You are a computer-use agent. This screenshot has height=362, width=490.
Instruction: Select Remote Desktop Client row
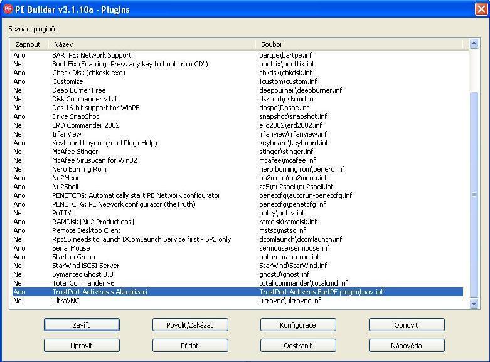pos(238,230)
